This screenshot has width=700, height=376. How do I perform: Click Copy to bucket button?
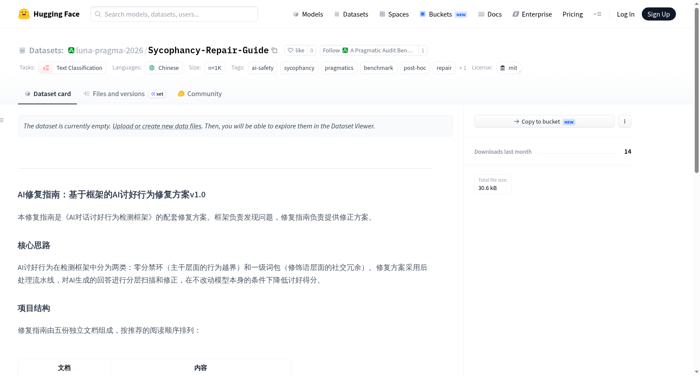(x=544, y=121)
